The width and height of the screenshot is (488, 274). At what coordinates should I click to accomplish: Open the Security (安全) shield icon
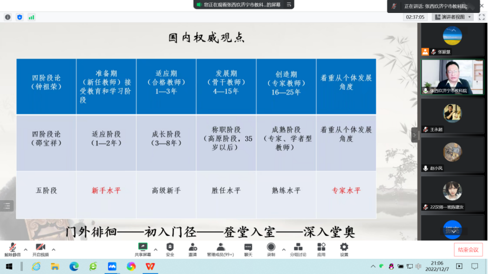(170, 248)
